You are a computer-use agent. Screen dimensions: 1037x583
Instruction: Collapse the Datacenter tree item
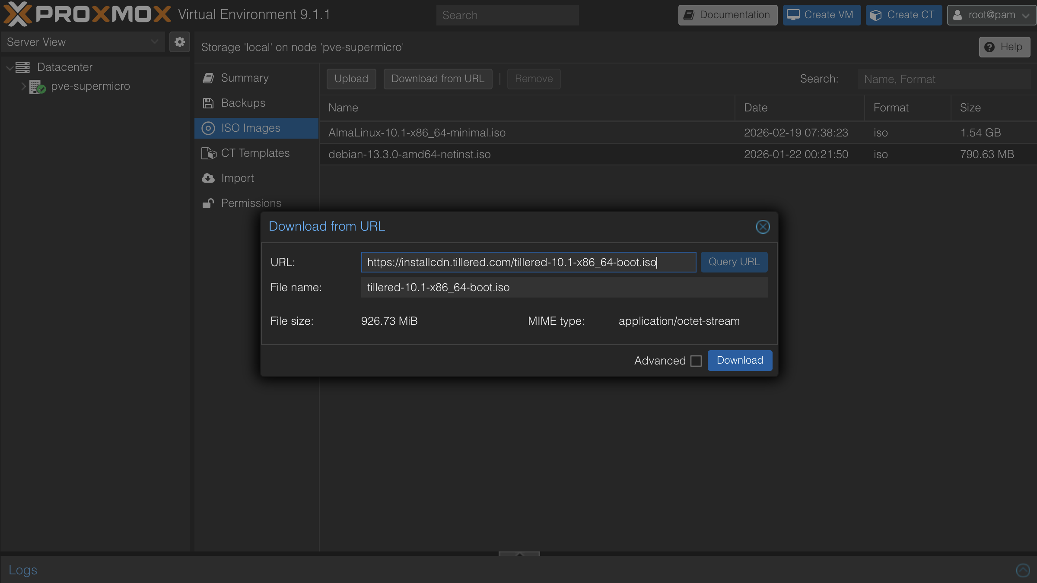coord(9,67)
